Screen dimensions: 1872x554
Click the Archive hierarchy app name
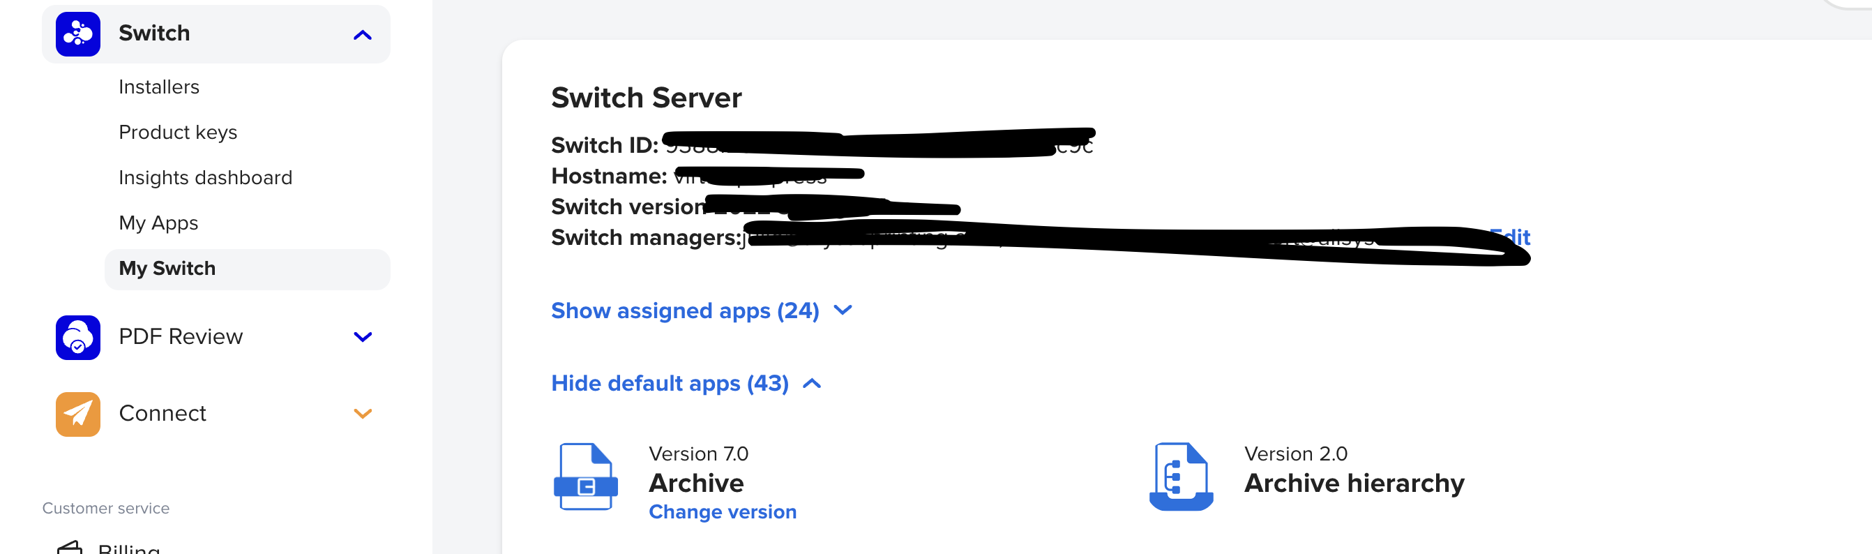tap(1354, 483)
